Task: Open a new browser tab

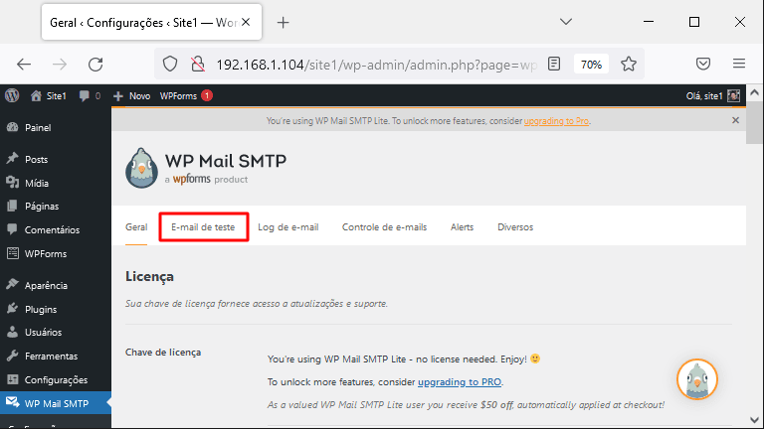Action: [284, 23]
